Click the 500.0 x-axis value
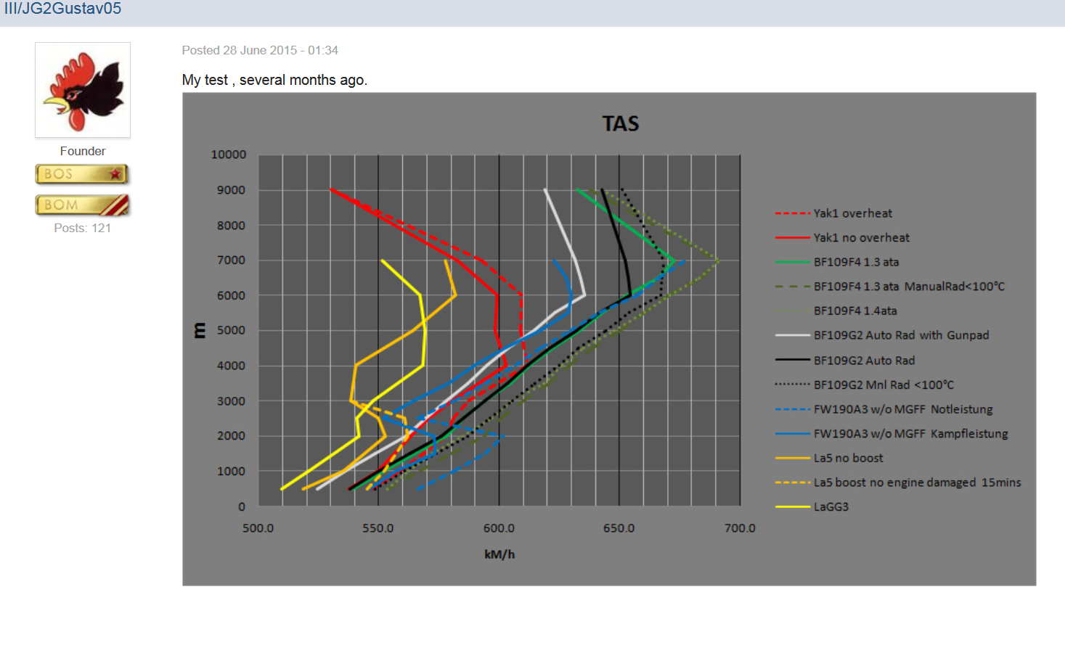Viewport: 1065px width, 653px height. (258, 528)
